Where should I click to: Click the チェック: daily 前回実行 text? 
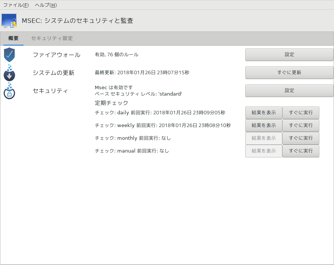[160, 112]
